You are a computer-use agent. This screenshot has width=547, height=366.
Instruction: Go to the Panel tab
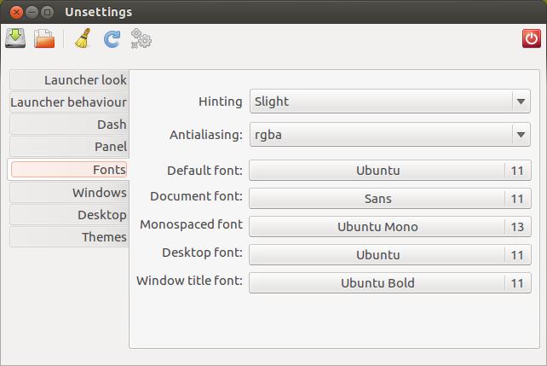(x=69, y=147)
